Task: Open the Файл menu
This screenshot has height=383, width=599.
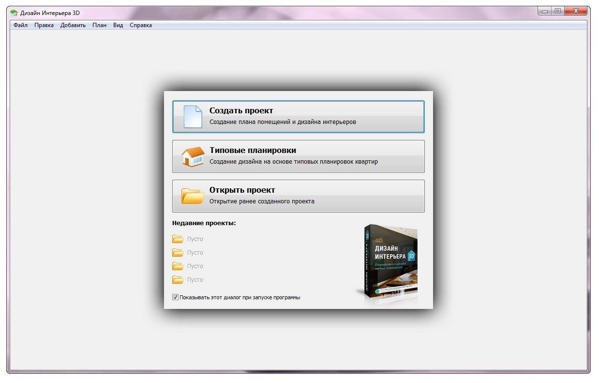Action: [21, 25]
